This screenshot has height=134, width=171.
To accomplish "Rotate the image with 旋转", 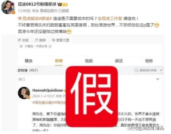I will pyautogui.click(x=40, y=40).
